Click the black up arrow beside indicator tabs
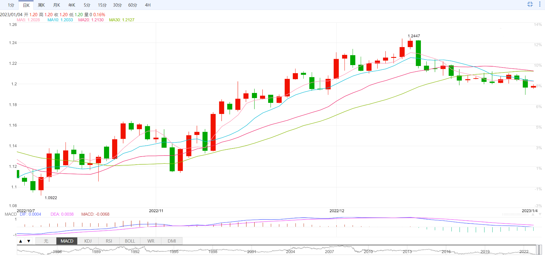This screenshot has height=263, width=545. 20,241
